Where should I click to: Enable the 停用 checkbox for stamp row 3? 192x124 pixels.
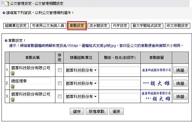click(60, 97)
